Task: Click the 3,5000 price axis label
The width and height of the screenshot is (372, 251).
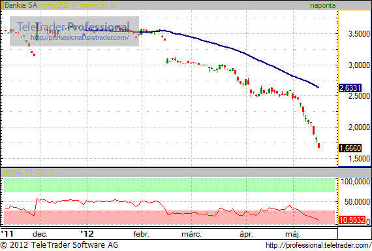Action: tap(359, 34)
